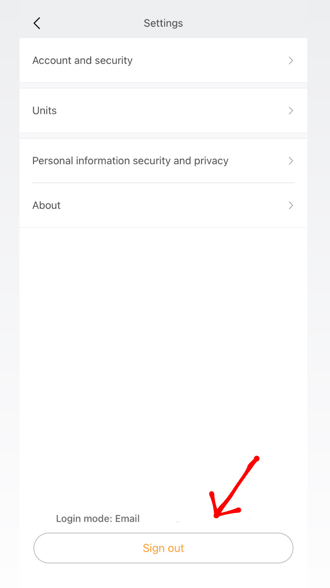Viewport: 330px width, 588px height.
Task: Click the chevron on Account and security row
Action: (x=291, y=60)
